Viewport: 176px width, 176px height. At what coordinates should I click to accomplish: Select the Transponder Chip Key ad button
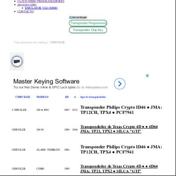click(x=88, y=30)
